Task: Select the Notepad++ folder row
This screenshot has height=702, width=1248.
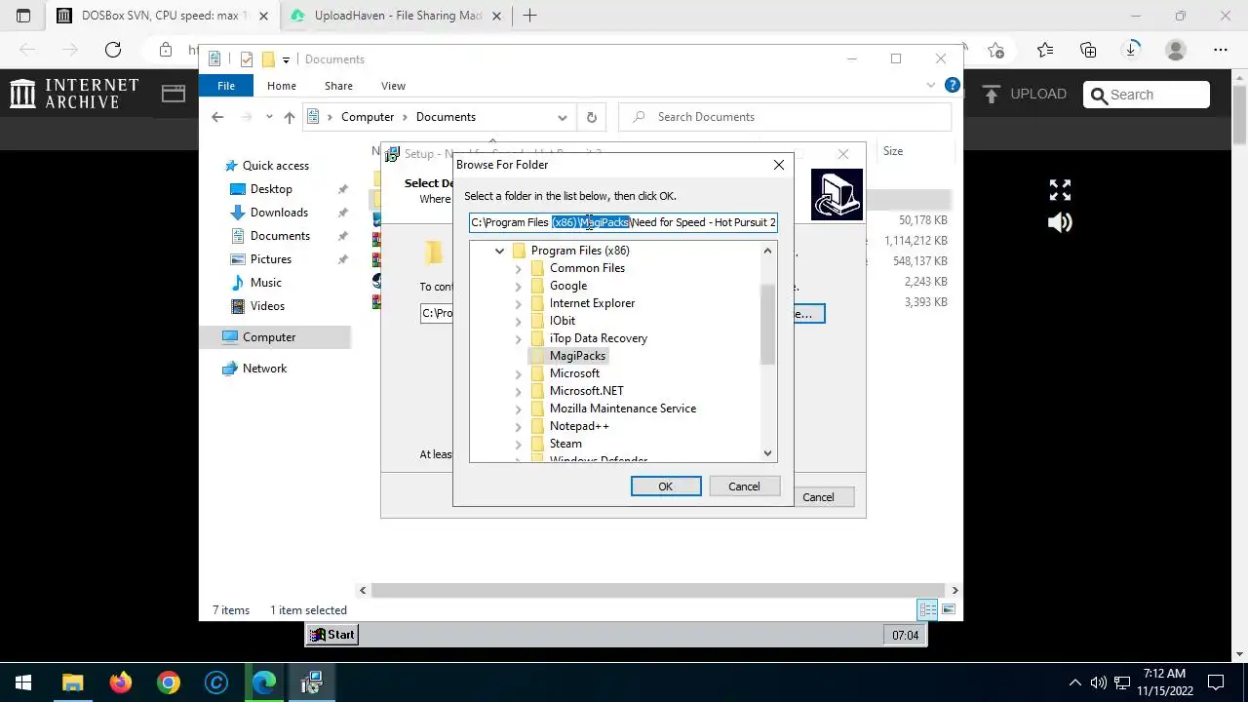Action: [x=579, y=426]
